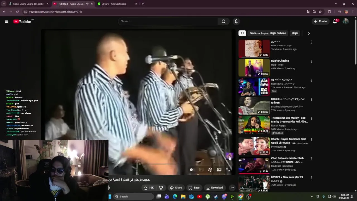The height and width of the screenshot is (201, 357).
Task: Click install app icon in address bar
Action: [314, 12]
